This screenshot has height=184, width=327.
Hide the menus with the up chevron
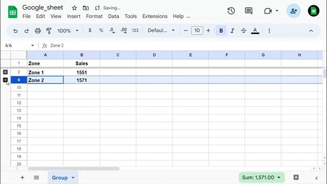pos(311,31)
